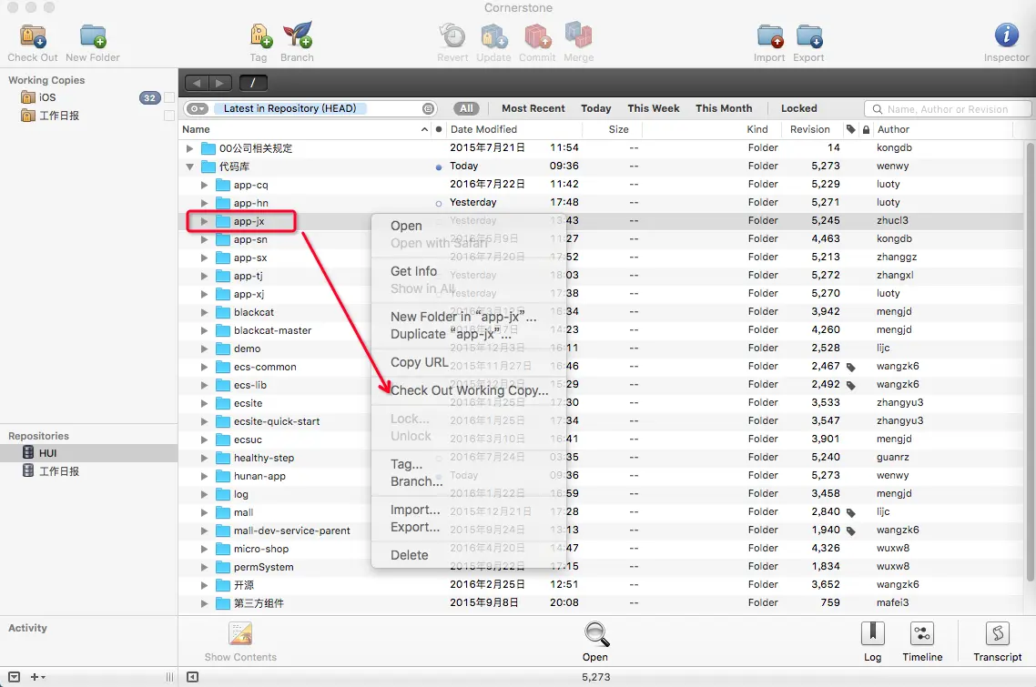1036x687 pixels.
Task: Choose Check Out Working Copy from menu
Action: click(x=469, y=390)
